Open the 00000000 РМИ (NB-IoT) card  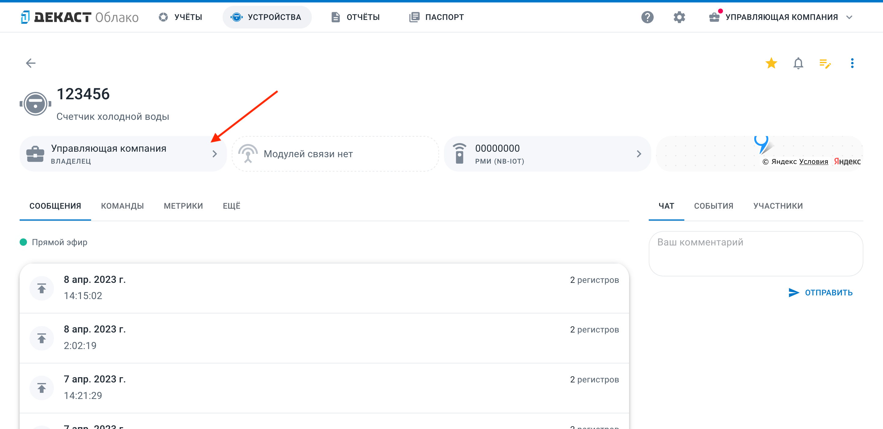point(547,154)
